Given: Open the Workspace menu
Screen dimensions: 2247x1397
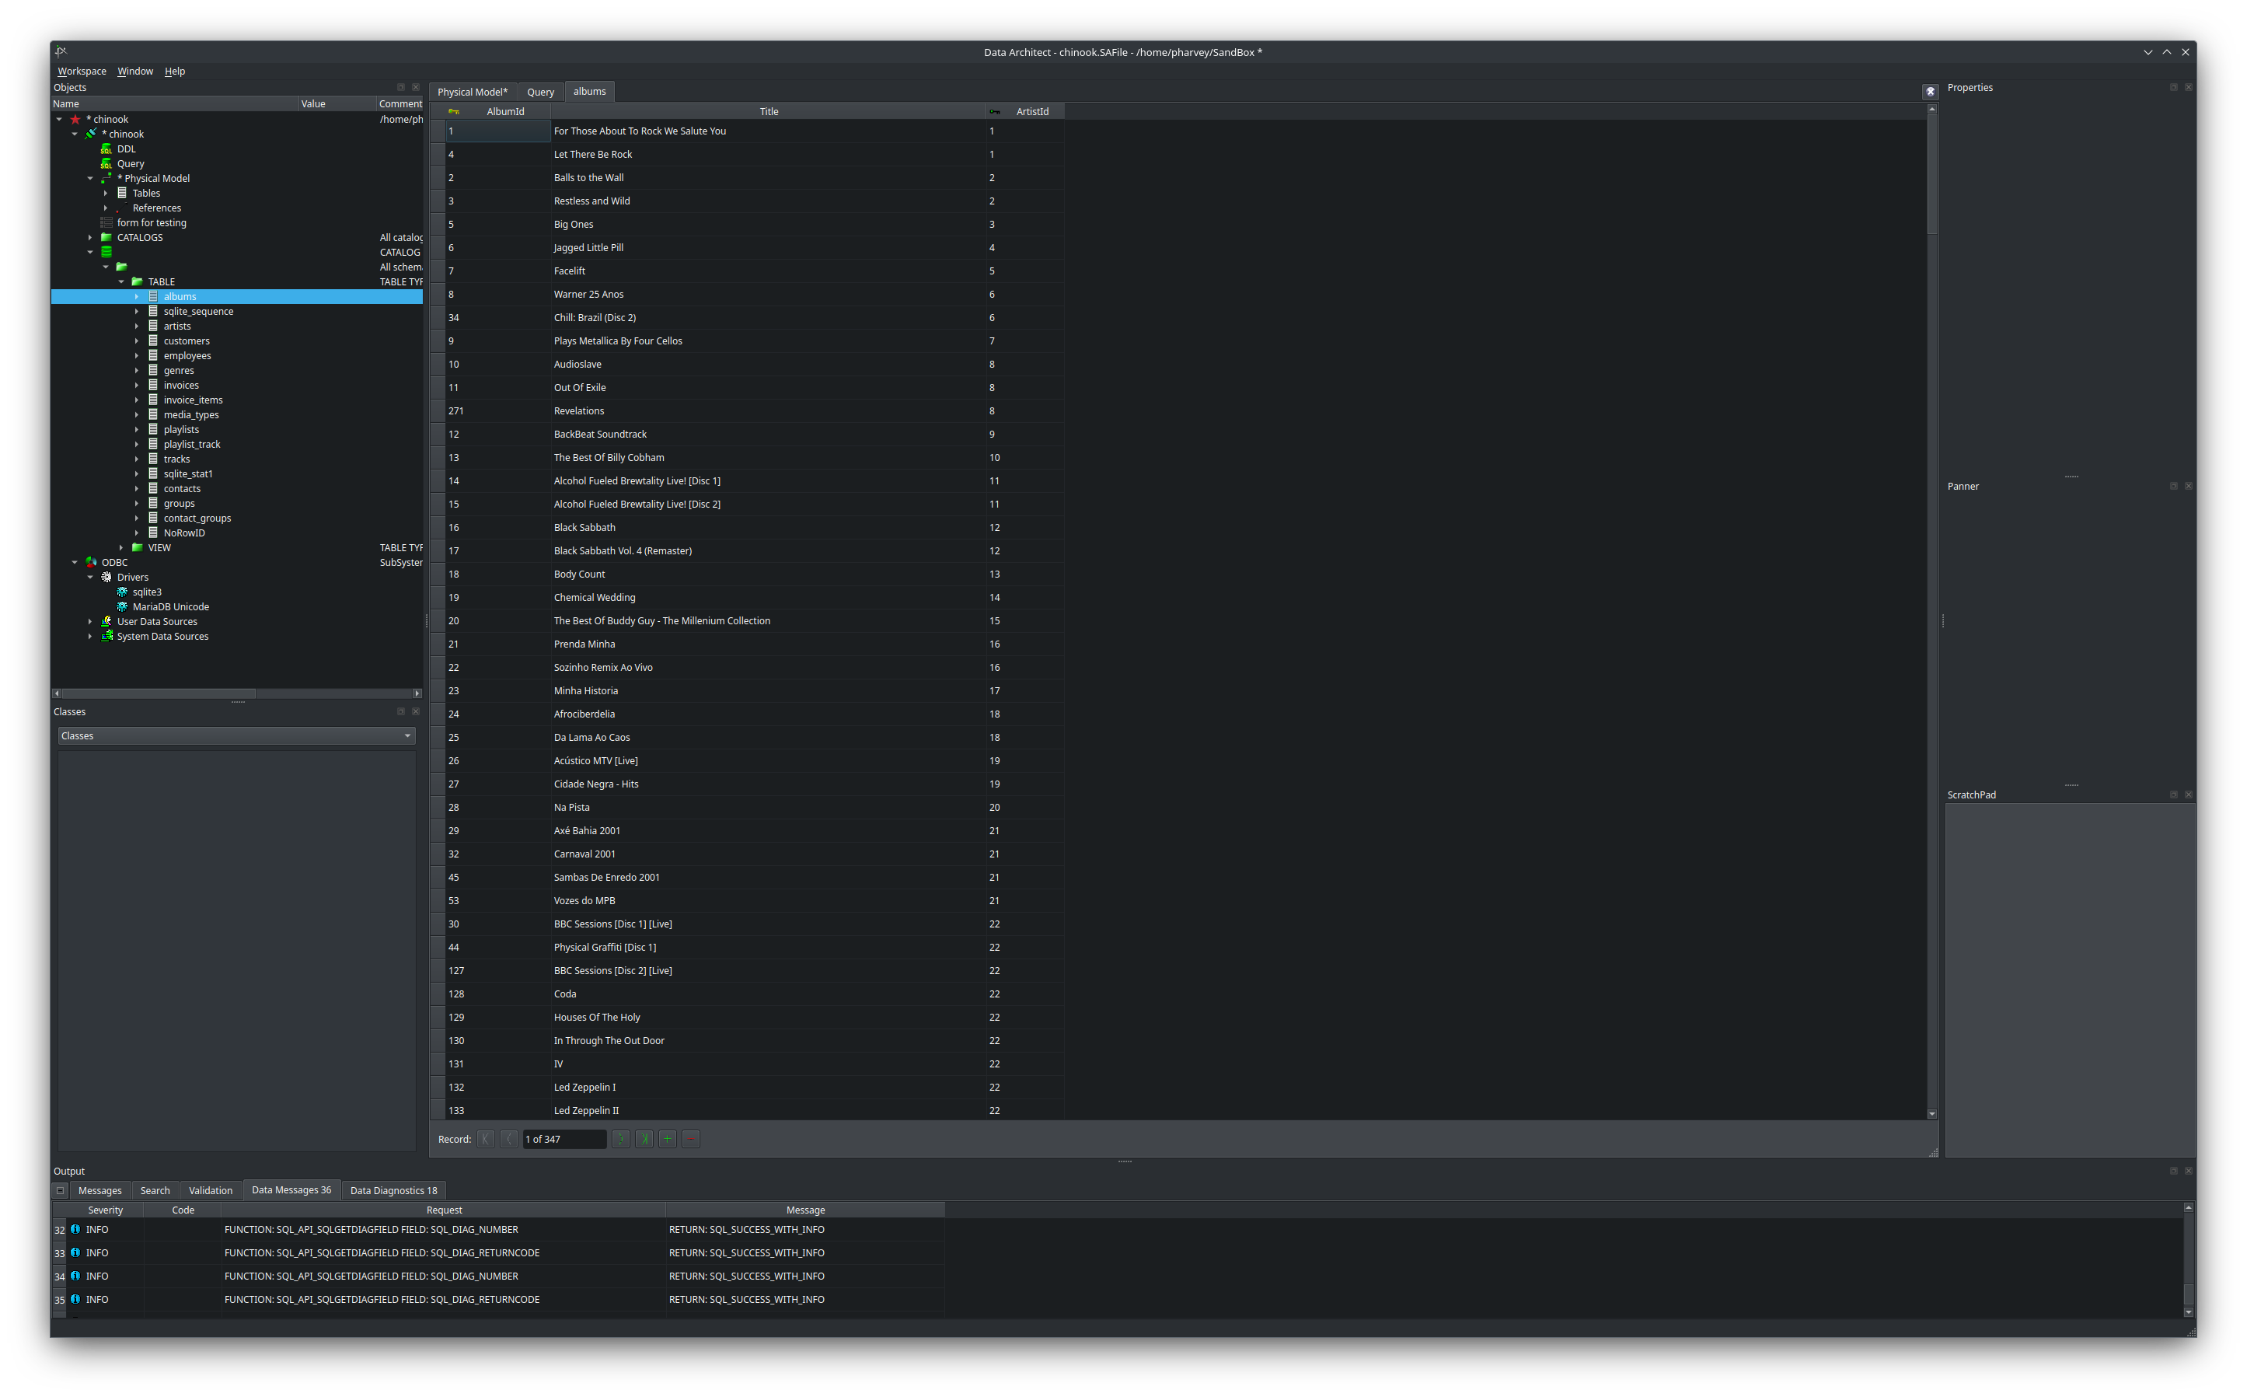Looking at the screenshot, I should [82, 70].
